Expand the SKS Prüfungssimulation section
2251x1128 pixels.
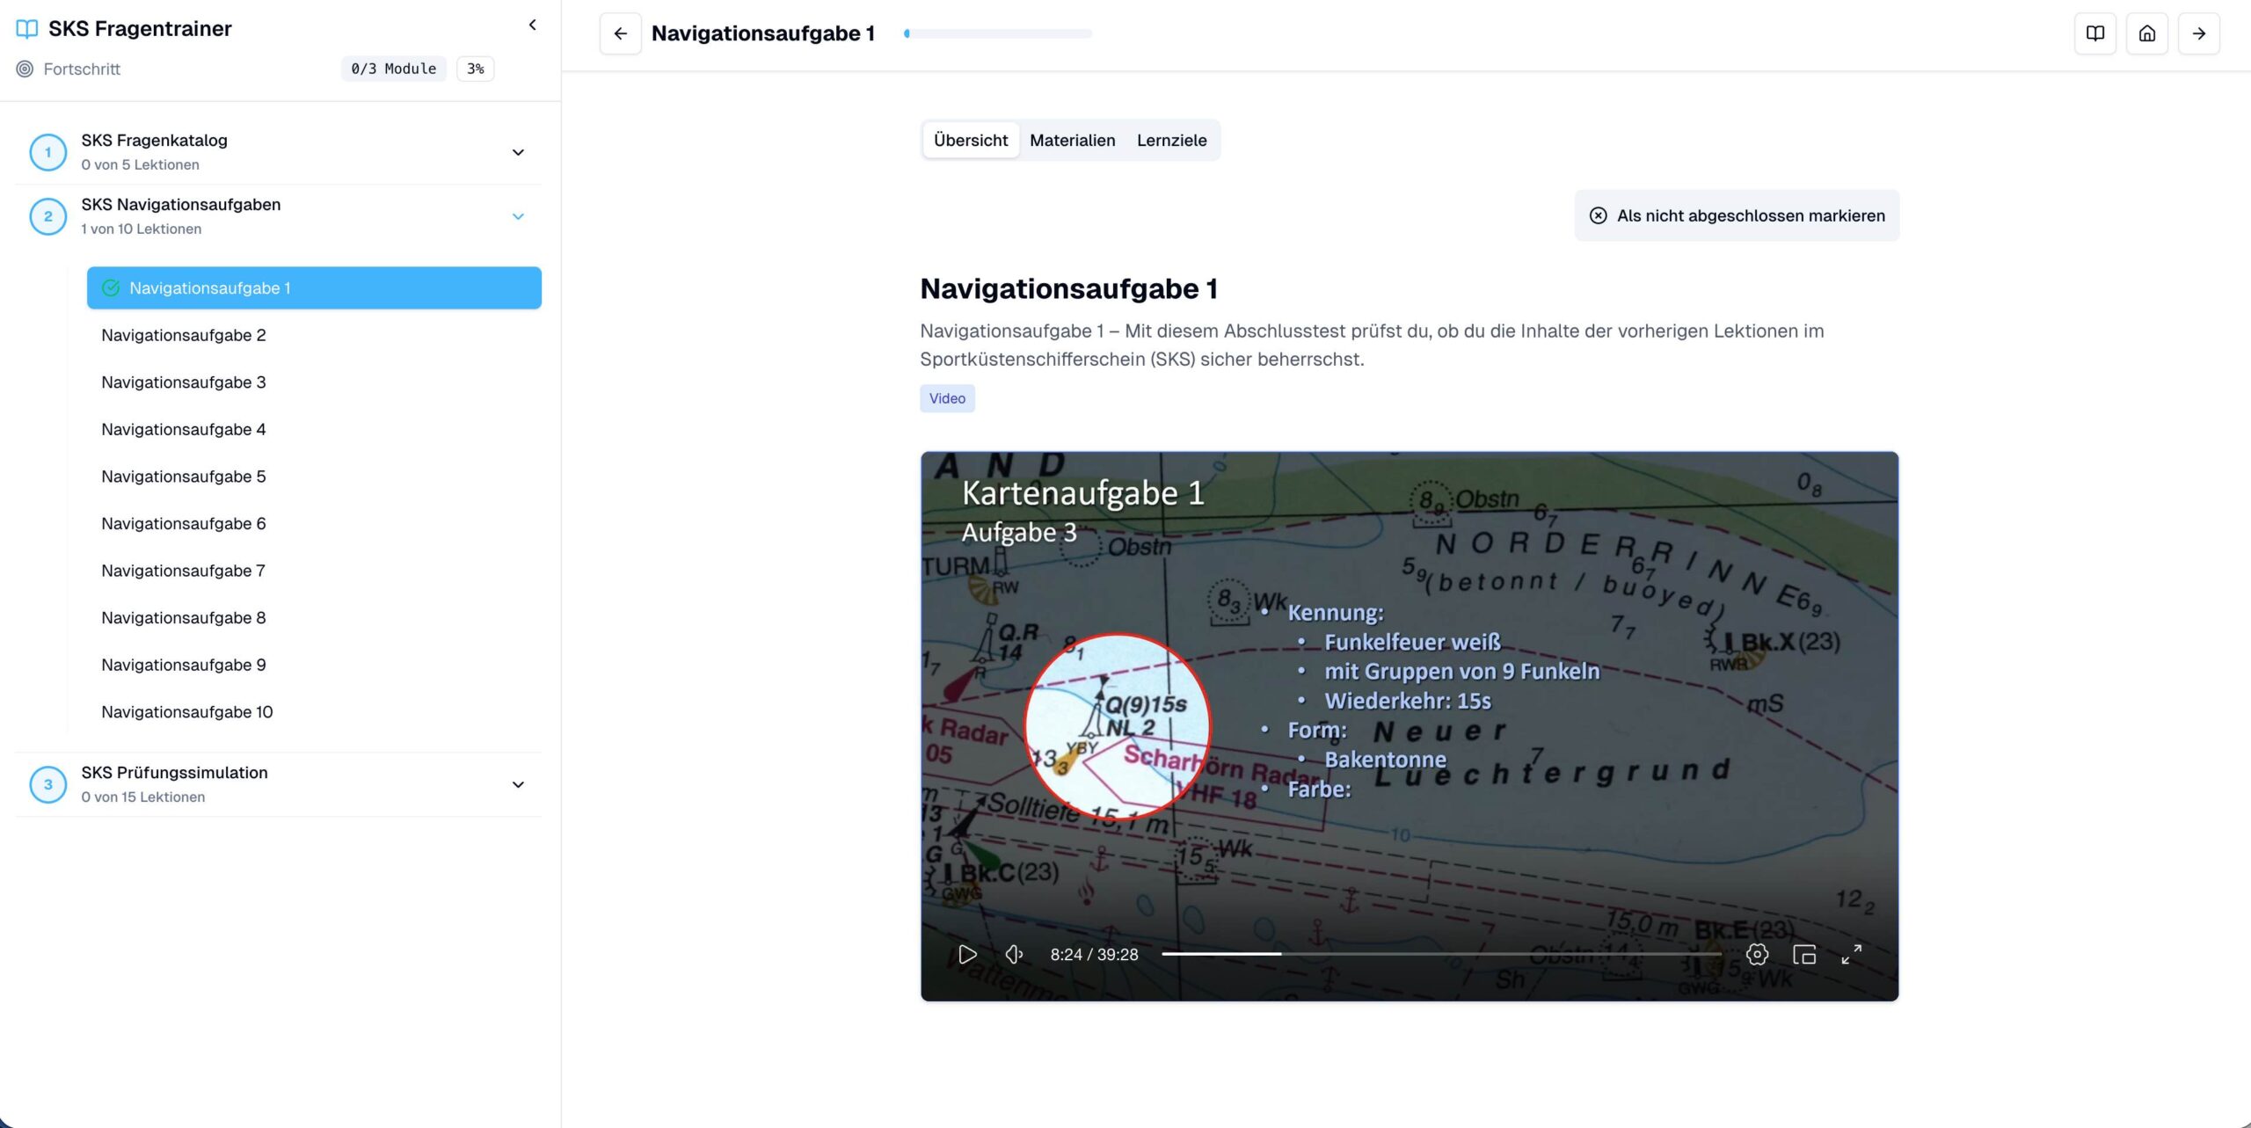[519, 783]
